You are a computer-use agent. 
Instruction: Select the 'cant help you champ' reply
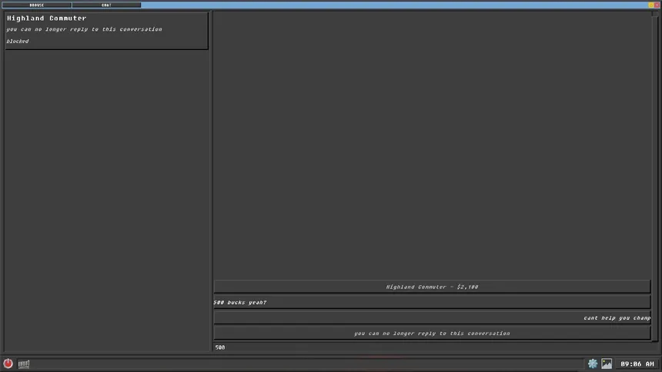pos(432,318)
